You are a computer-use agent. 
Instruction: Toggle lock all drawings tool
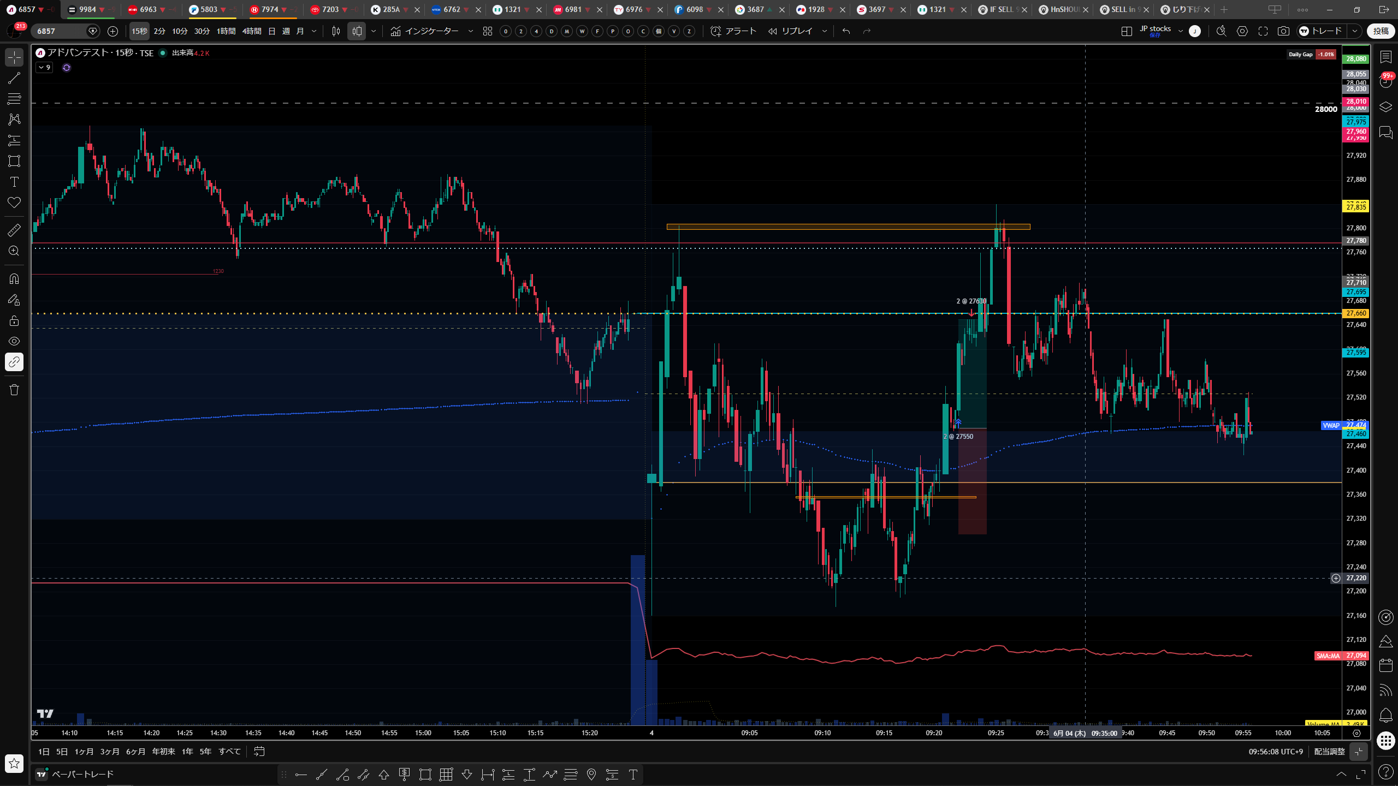[x=14, y=320]
